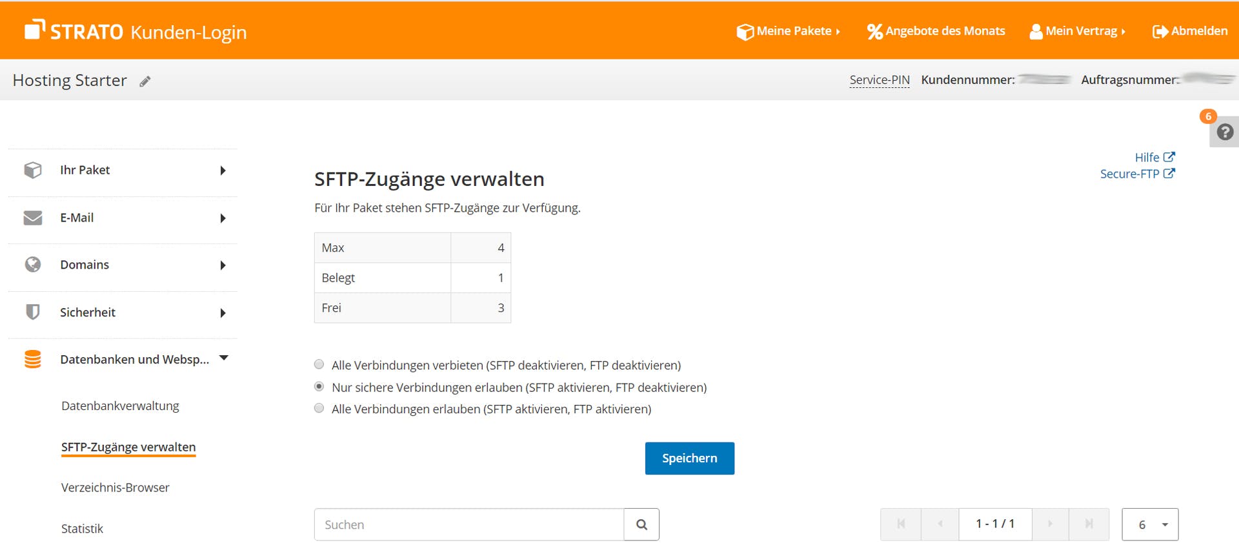
Task: Click the E-Mail envelope icon
Action: (33, 218)
